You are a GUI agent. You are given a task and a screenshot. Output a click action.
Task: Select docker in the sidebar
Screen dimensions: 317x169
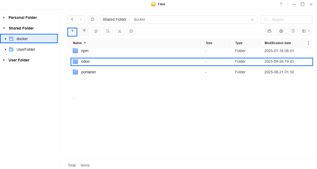(29, 39)
